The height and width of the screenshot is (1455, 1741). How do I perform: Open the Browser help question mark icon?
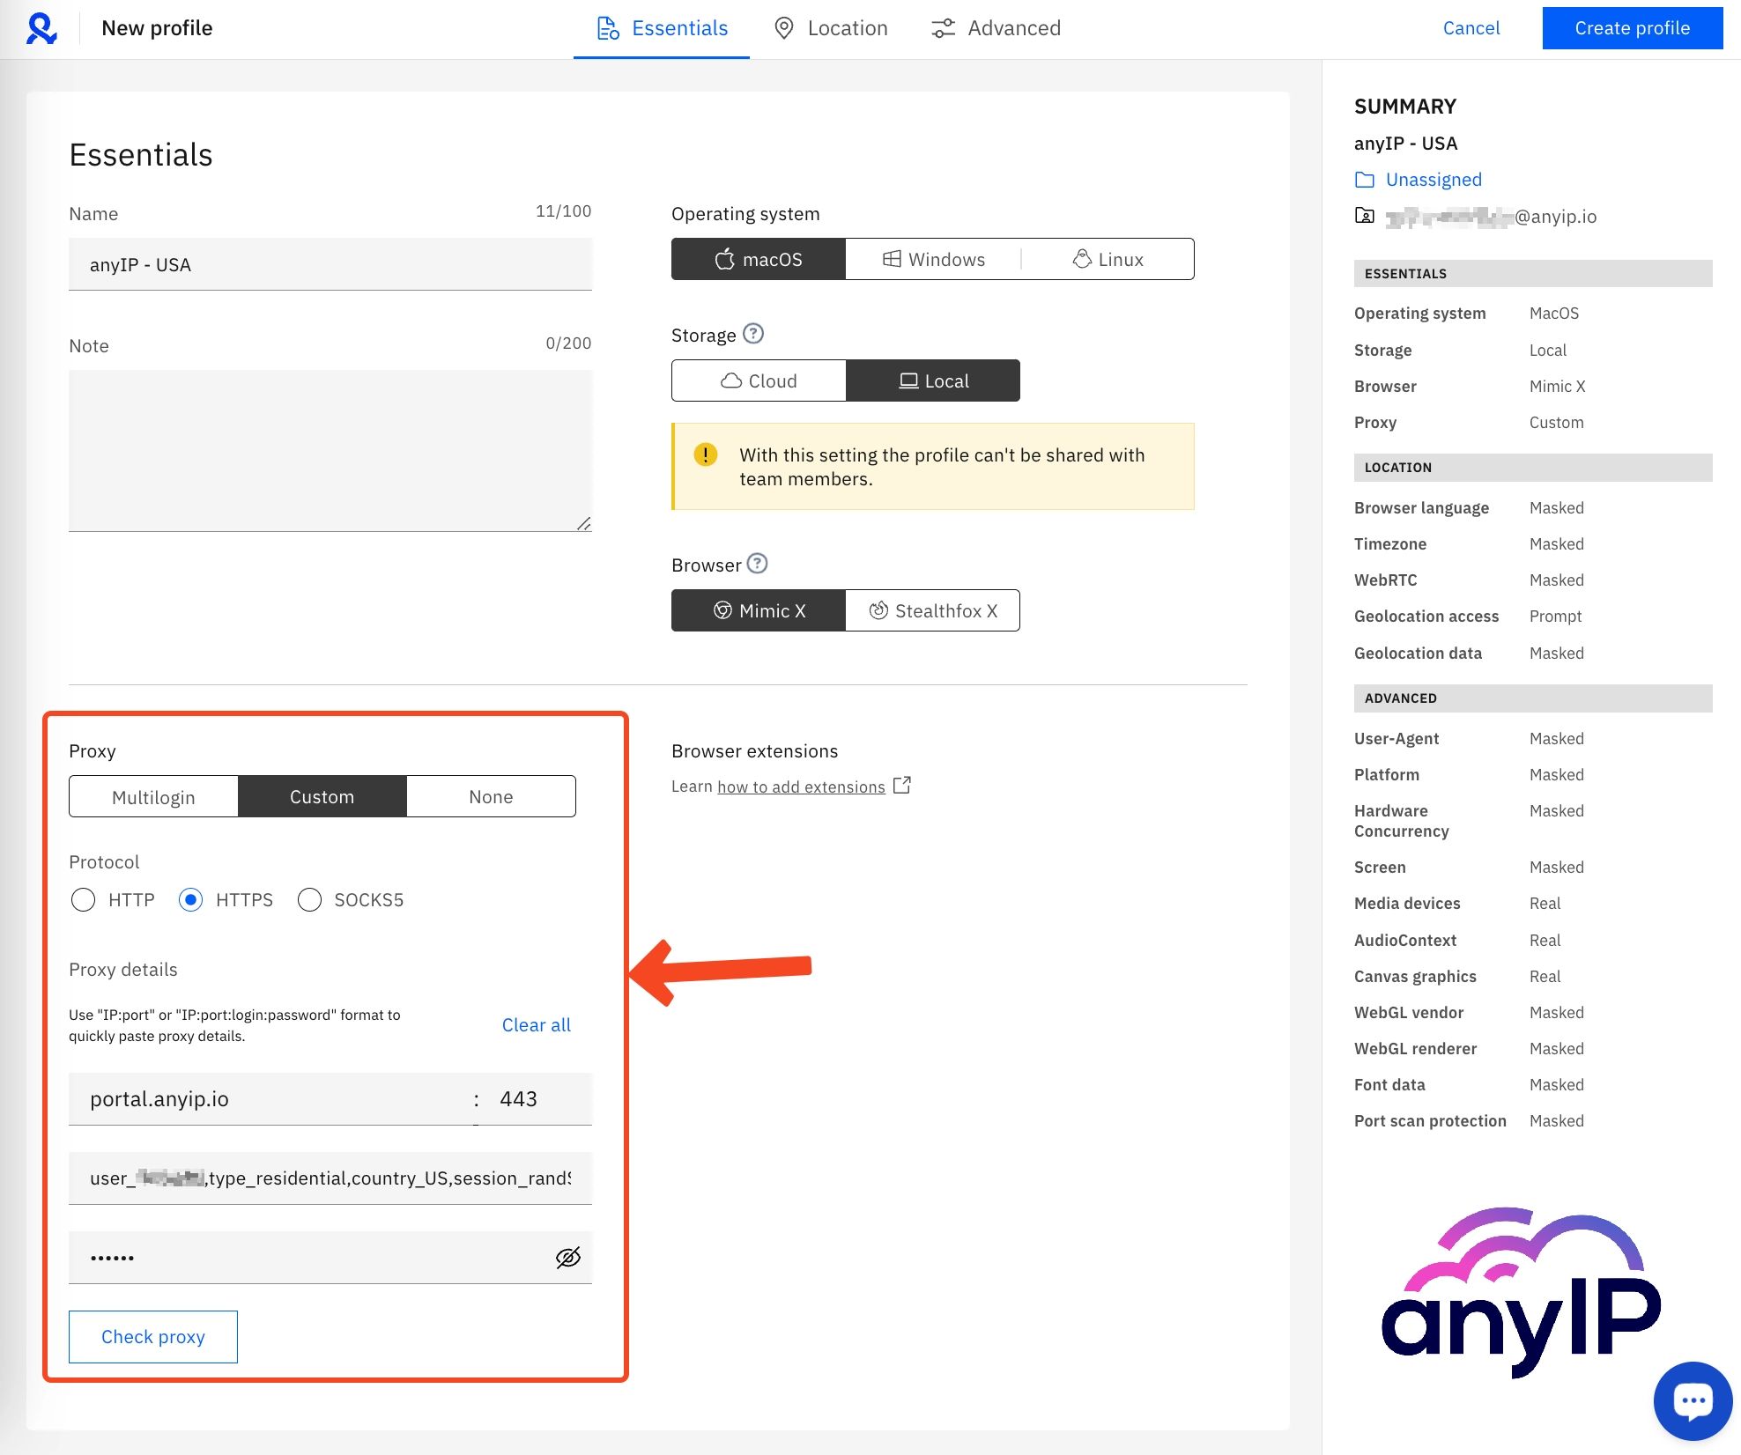pos(758,565)
